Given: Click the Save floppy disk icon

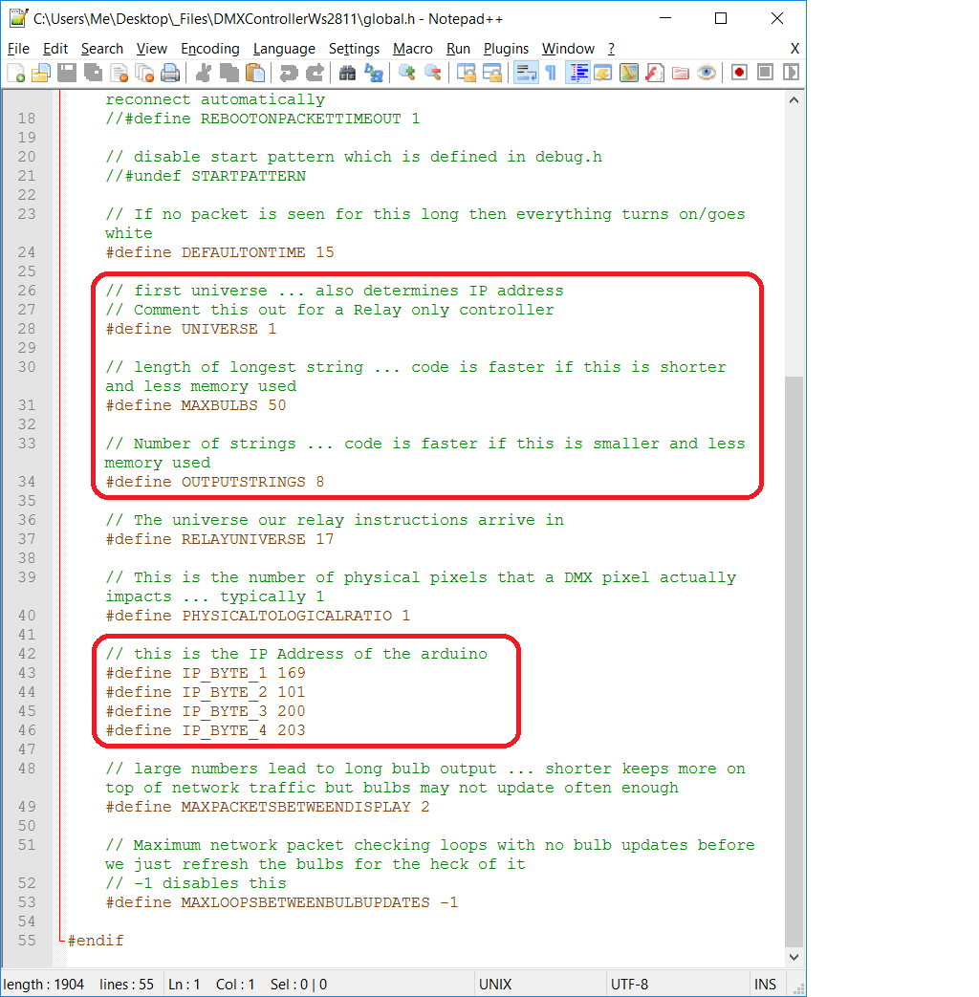Looking at the screenshot, I should pyautogui.click(x=67, y=73).
